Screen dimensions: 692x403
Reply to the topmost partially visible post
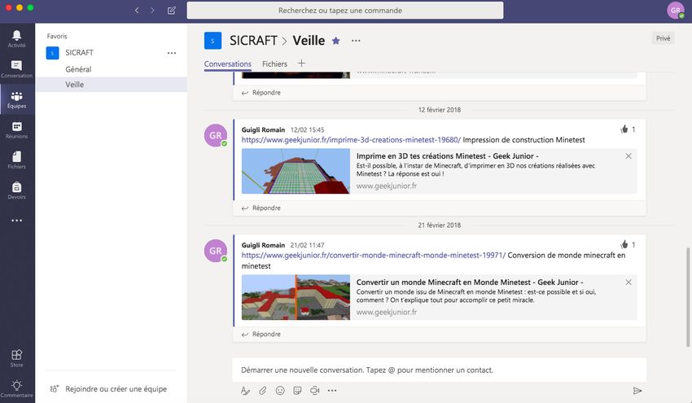click(261, 93)
